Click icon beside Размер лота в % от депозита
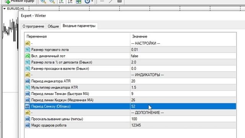This screenshot has height=138, width=245. [x=28, y=62]
